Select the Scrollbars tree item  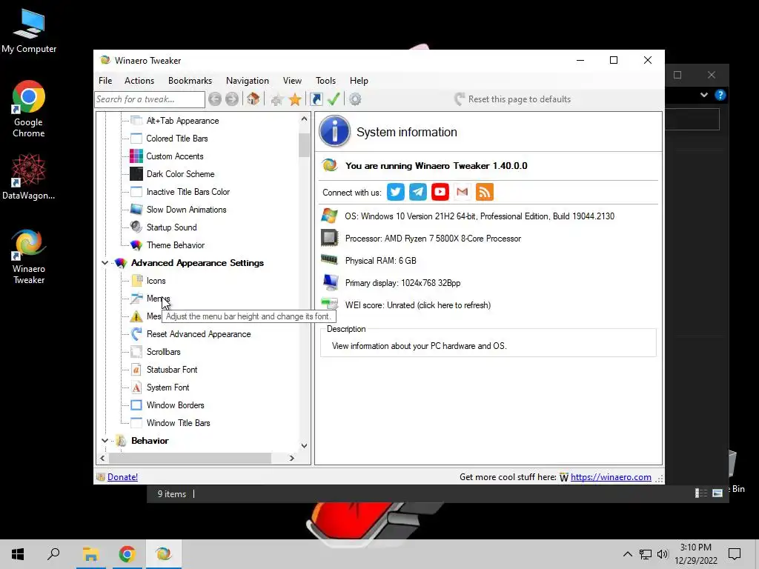[163, 352]
